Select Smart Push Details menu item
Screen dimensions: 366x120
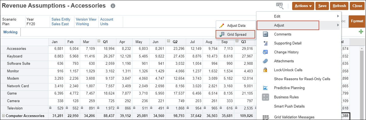pos(289,106)
